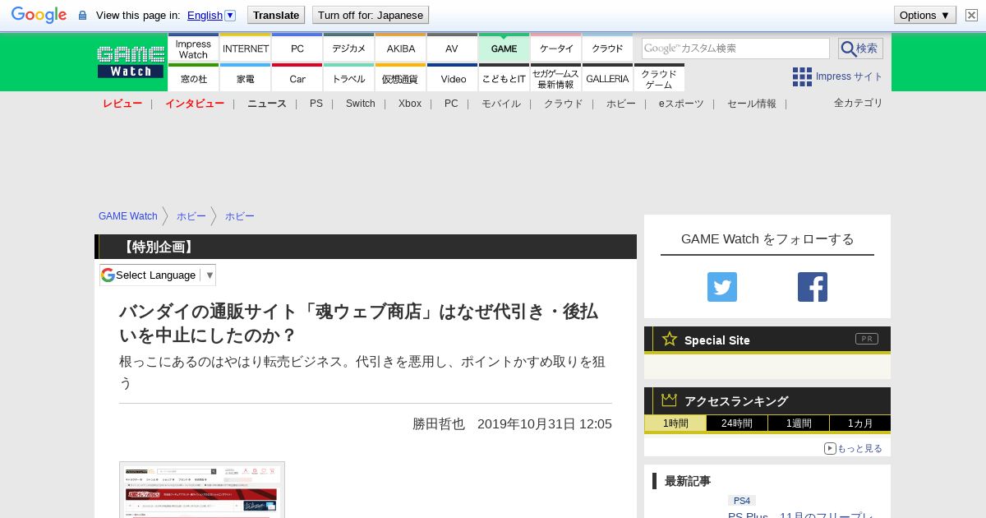The height and width of the screenshot is (518, 986).
Task: Open the Xbox category
Action: click(410, 104)
